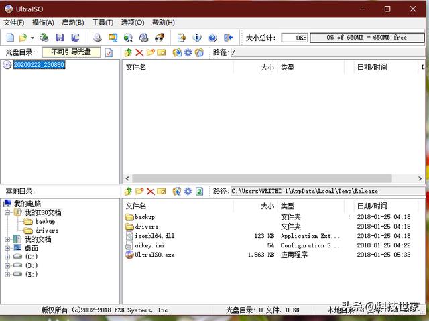Click the Add files toolbar icon

(x=182, y=38)
